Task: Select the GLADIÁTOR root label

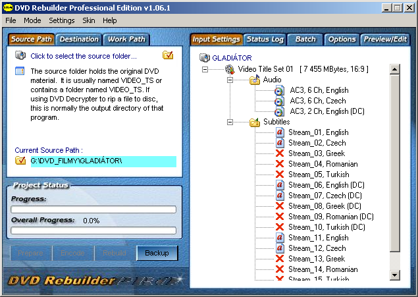Action: pos(232,58)
